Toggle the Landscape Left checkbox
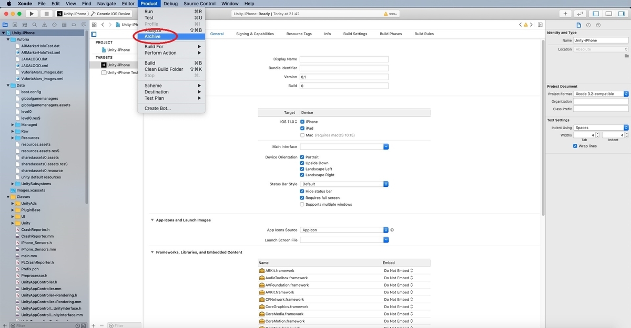Screen dimensions: 631x328 pyautogui.click(x=302, y=169)
